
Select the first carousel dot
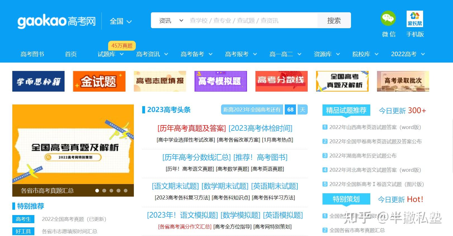(x=97, y=190)
